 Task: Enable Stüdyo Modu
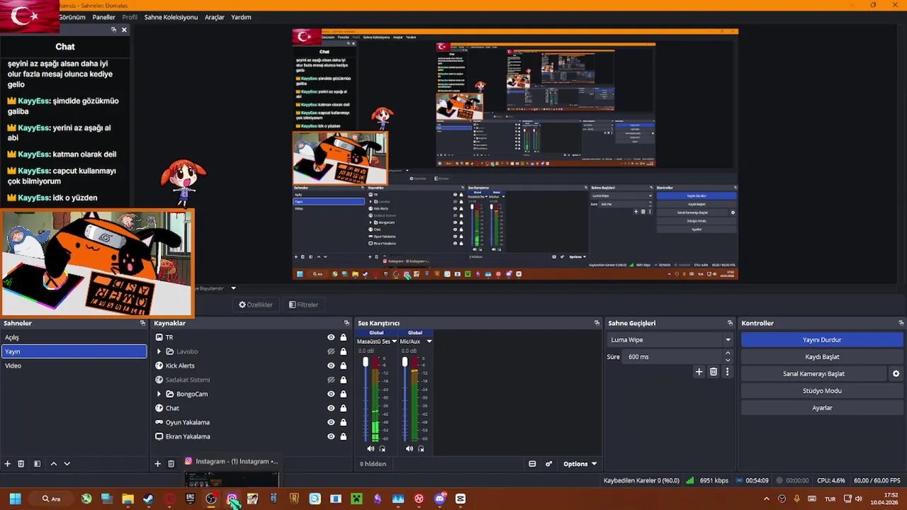[822, 391]
